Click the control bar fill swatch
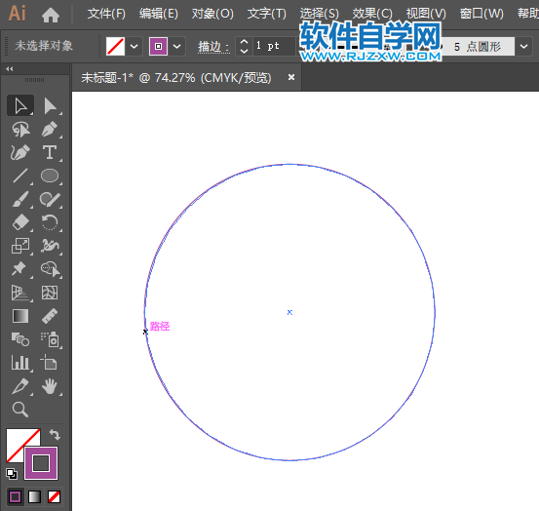 tap(115, 46)
